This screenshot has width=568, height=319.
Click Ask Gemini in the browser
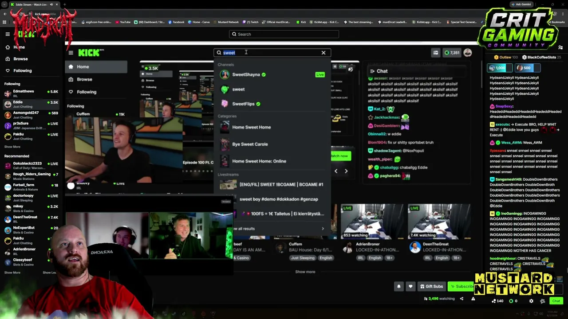[521, 4]
